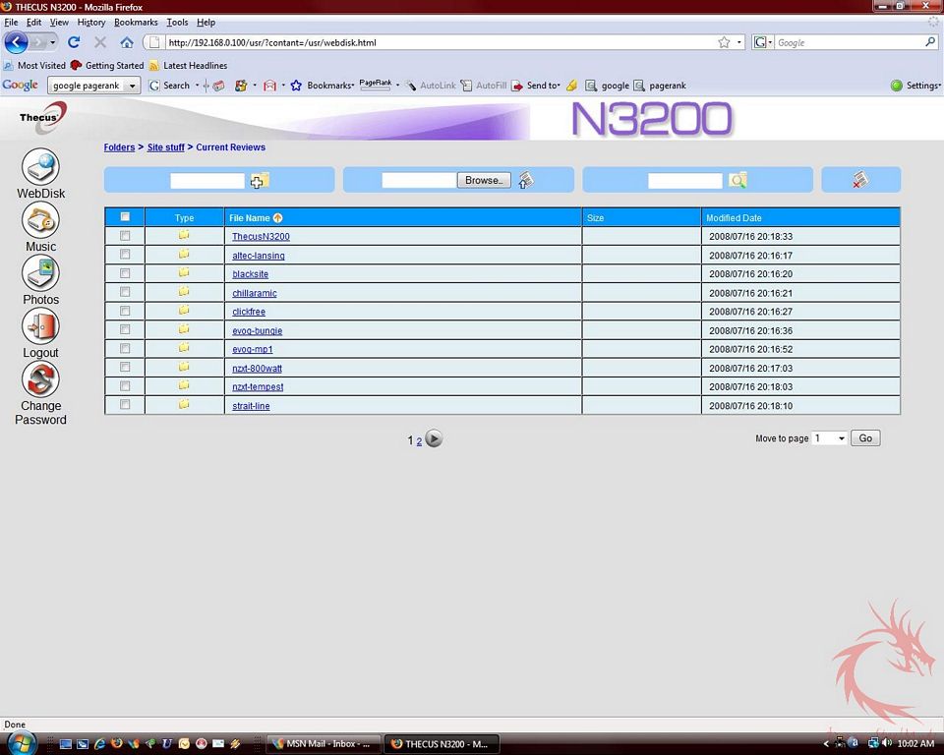Click the Firefox back arrow button

click(x=16, y=42)
